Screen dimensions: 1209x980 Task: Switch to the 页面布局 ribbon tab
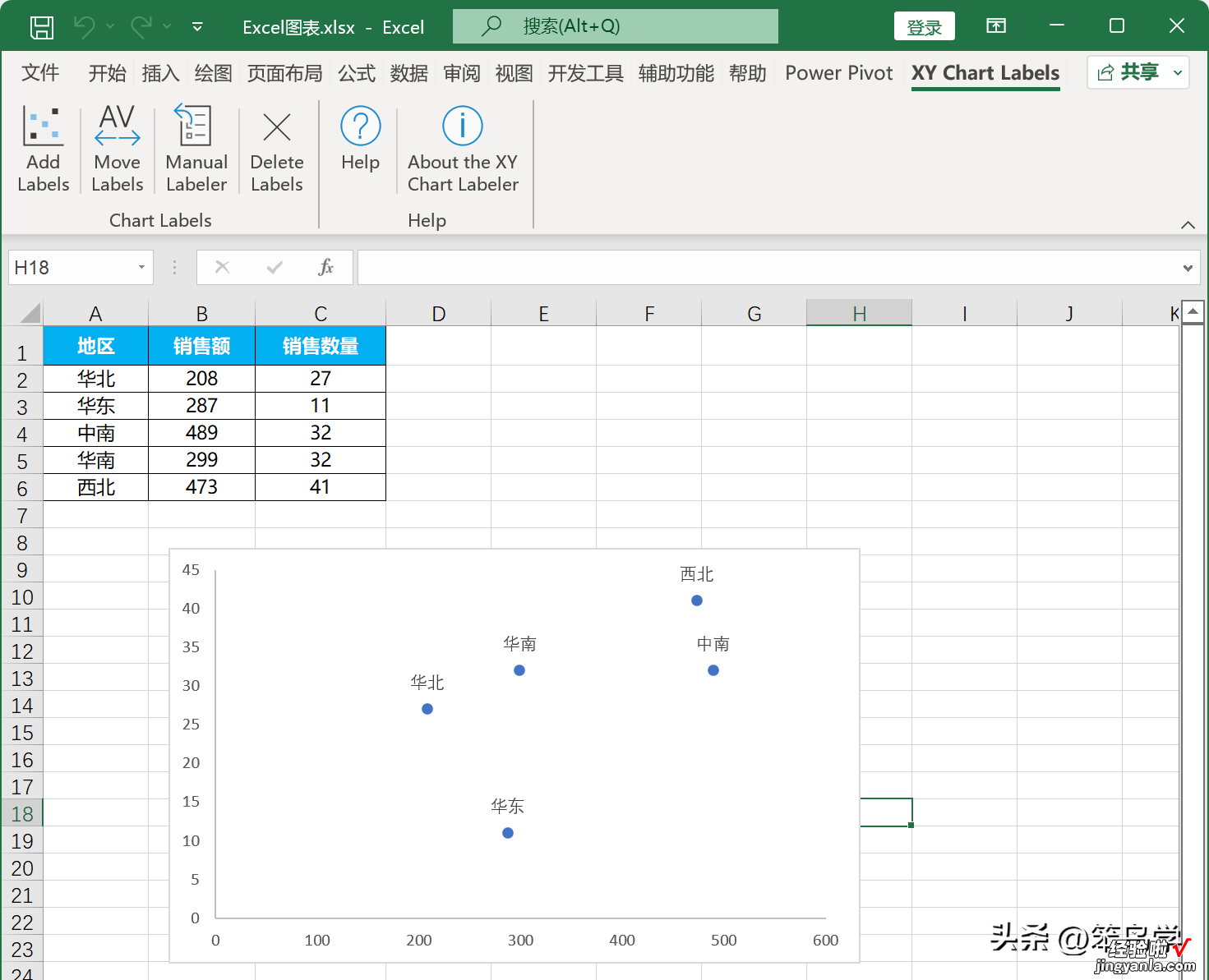click(x=284, y=73)
